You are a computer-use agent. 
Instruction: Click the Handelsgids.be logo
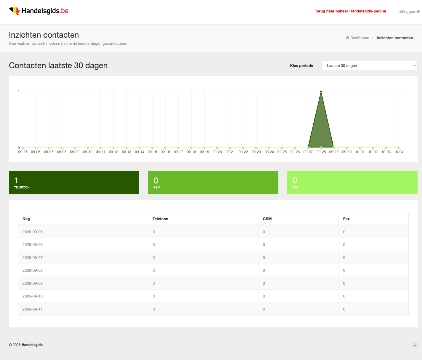39,11
